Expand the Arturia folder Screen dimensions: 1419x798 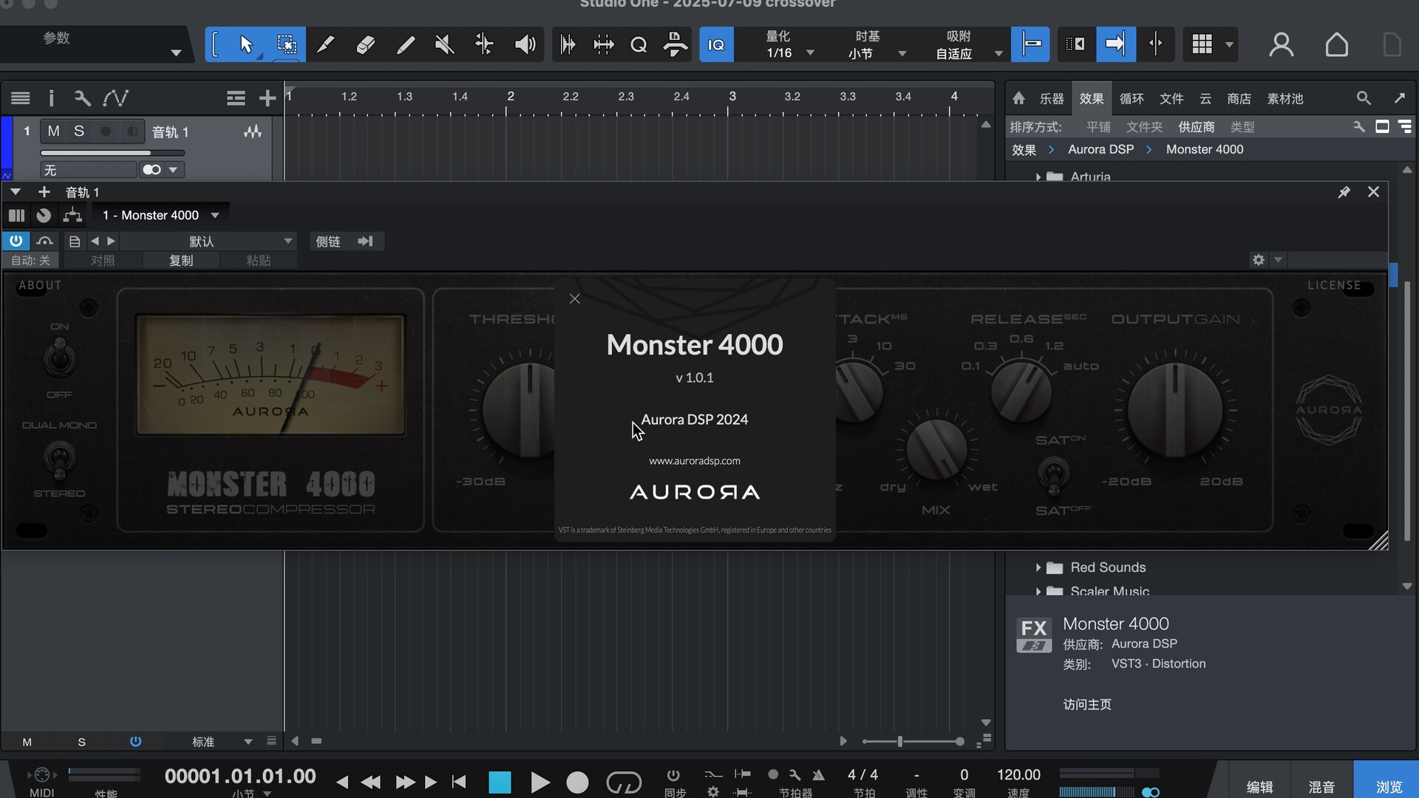coord(1038,177)
